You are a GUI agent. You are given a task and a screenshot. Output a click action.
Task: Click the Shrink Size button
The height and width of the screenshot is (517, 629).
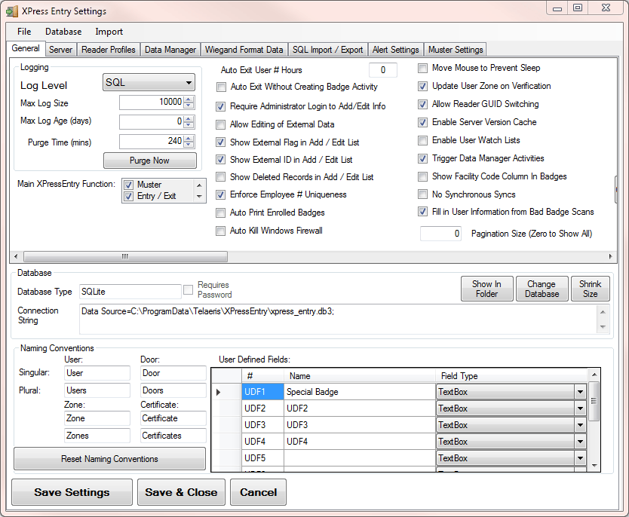pyautogui.click(x=590, y=289)
